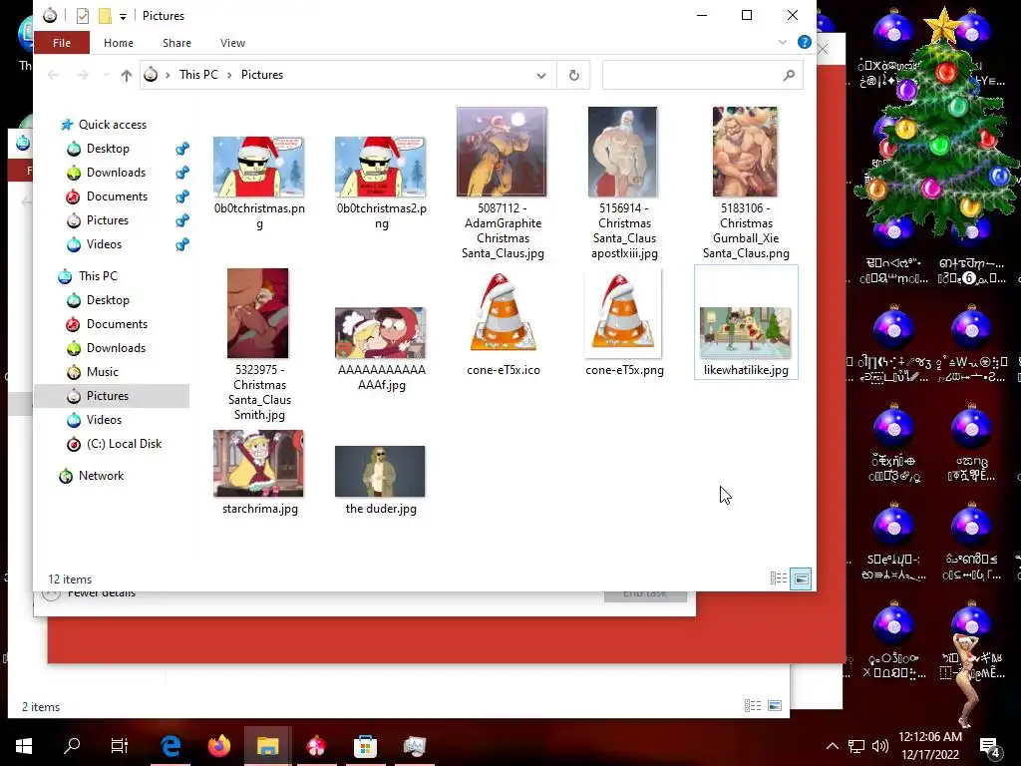The height and width of the screenshot is (766, 1021).
Task: Select the cone-eT5x.png thumbnail
Action: click(624, 314)
